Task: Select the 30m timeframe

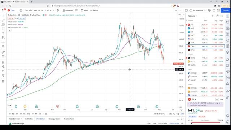Action: pos(35,10)
